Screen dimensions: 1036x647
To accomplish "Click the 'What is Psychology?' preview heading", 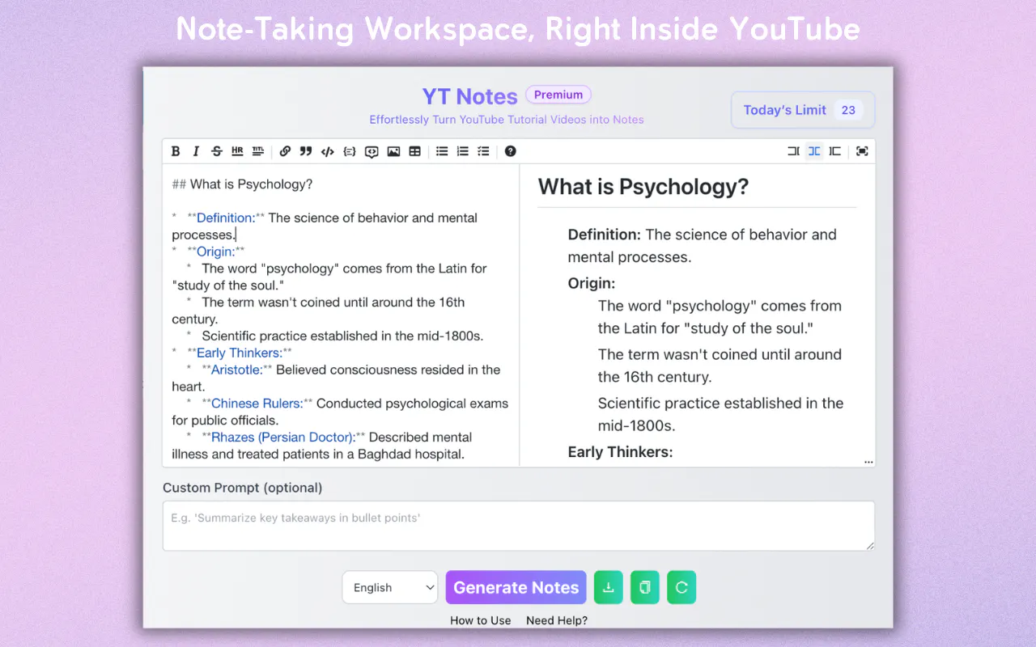I will (643, 187).
